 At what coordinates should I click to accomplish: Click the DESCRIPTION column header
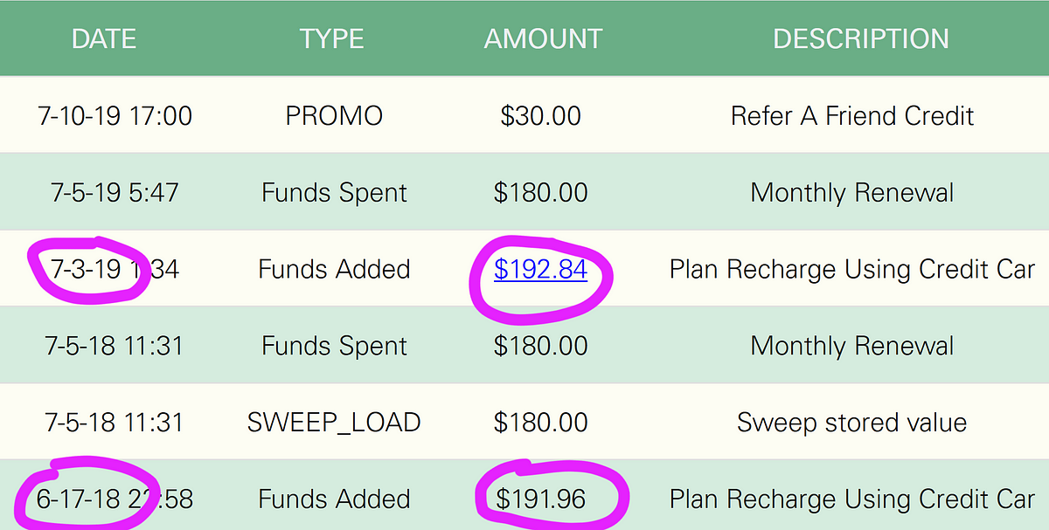click(861, 38)
